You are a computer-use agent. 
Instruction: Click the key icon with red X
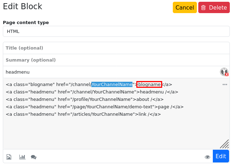pyautogui.click(x=224, y=72)
